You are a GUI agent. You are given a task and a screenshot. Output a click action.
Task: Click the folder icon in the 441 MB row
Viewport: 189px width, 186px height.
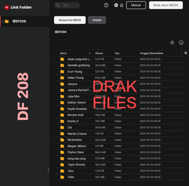(62, 146)
